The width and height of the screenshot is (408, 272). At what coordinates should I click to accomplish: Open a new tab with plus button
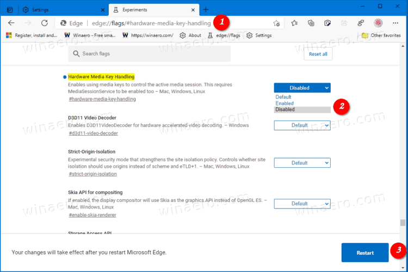click(x=206, y=10)
